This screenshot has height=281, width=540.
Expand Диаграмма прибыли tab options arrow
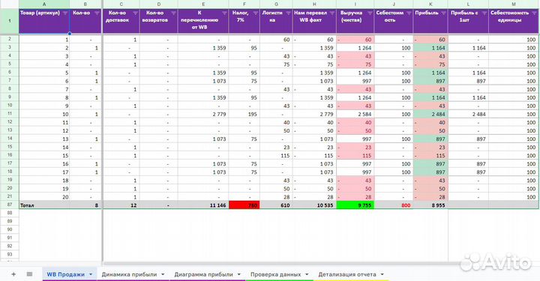[238, 274]
